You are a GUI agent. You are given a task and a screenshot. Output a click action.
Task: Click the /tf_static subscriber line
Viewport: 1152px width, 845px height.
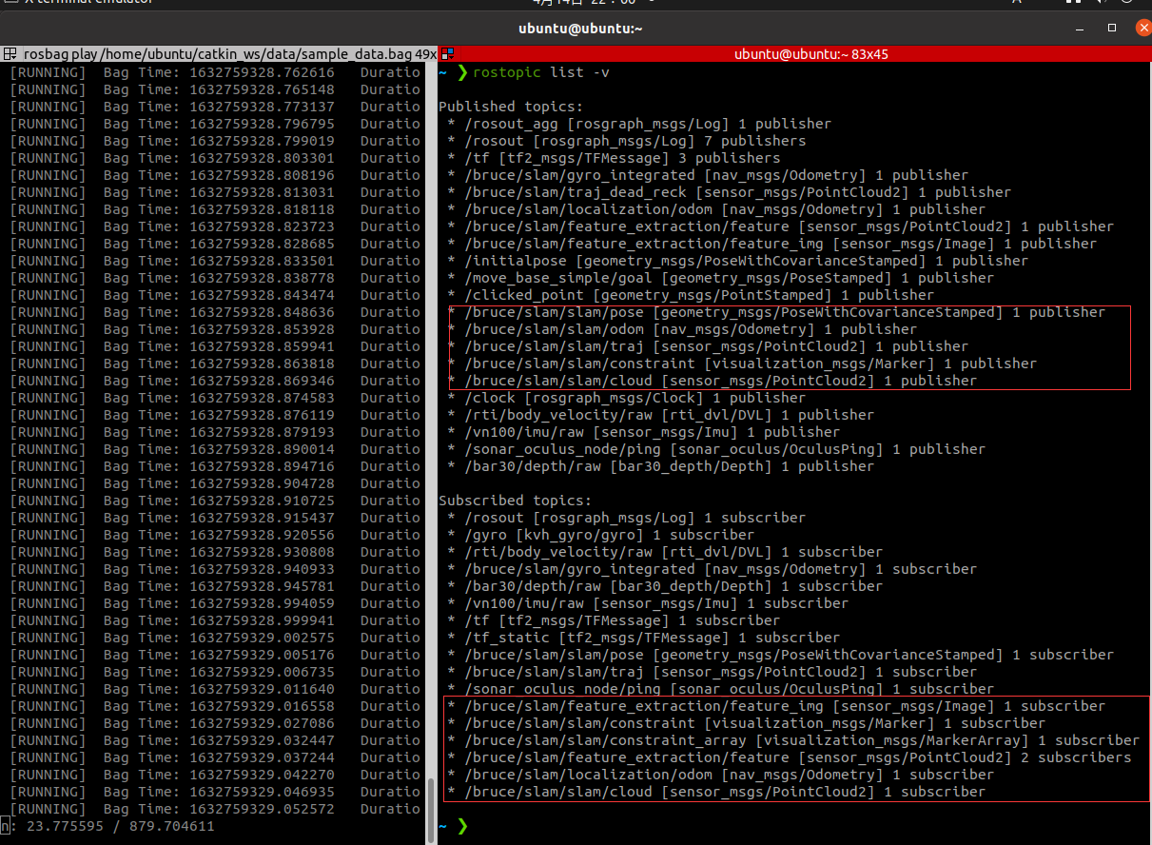[643, 638]
